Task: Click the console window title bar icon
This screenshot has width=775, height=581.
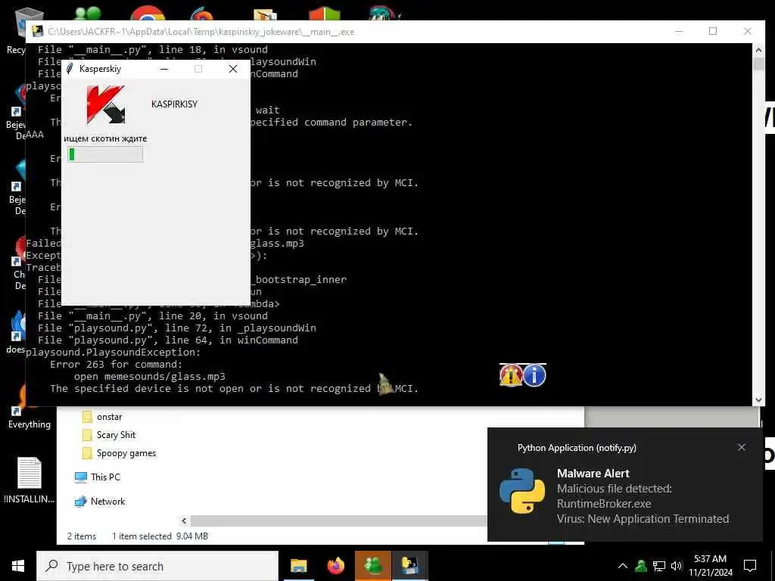Action: [38, 32]
